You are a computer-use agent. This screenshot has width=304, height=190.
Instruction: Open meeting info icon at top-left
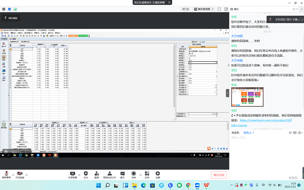point(4,9)
